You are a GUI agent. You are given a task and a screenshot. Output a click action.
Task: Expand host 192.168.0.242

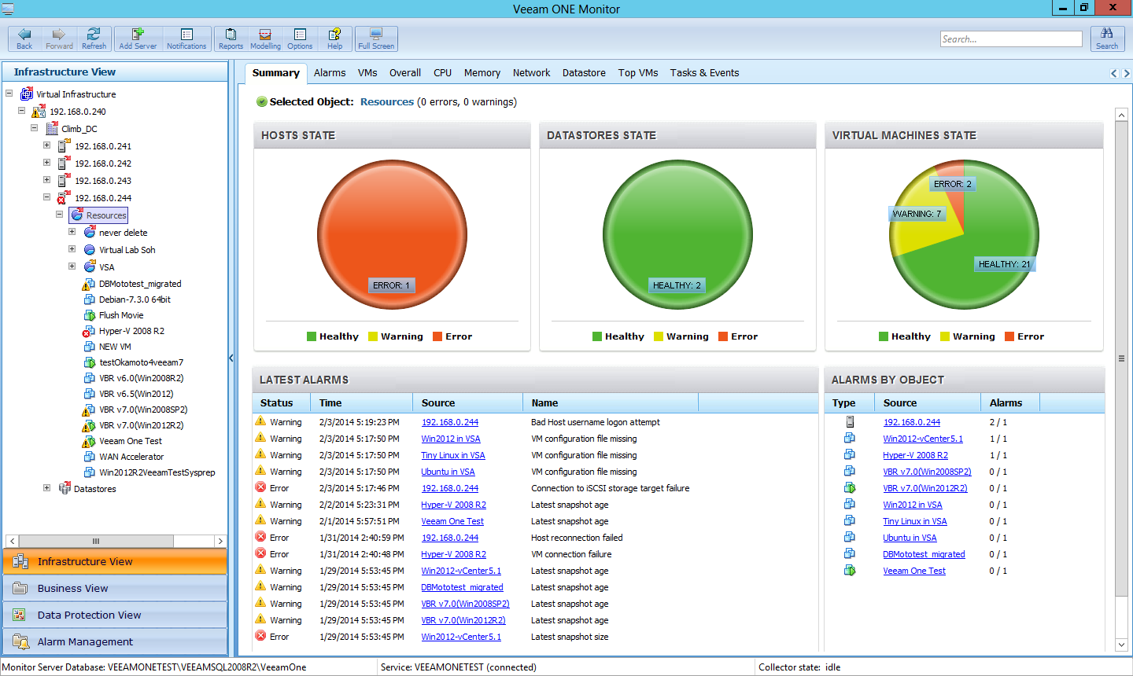pos(46,162)
